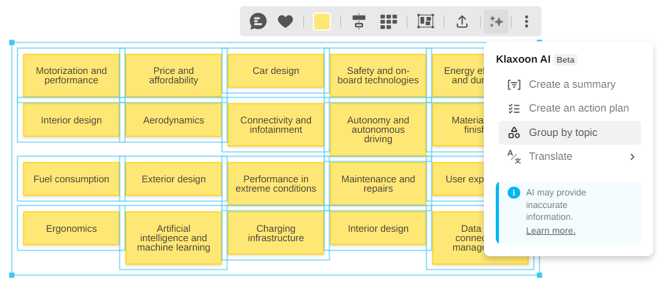
Task: Select the Charging infrastructure sticky note
Action: (x=276, y=233)
